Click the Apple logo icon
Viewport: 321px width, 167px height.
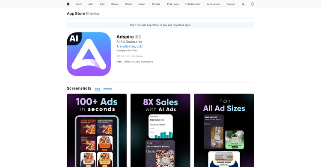click(68, 4)
